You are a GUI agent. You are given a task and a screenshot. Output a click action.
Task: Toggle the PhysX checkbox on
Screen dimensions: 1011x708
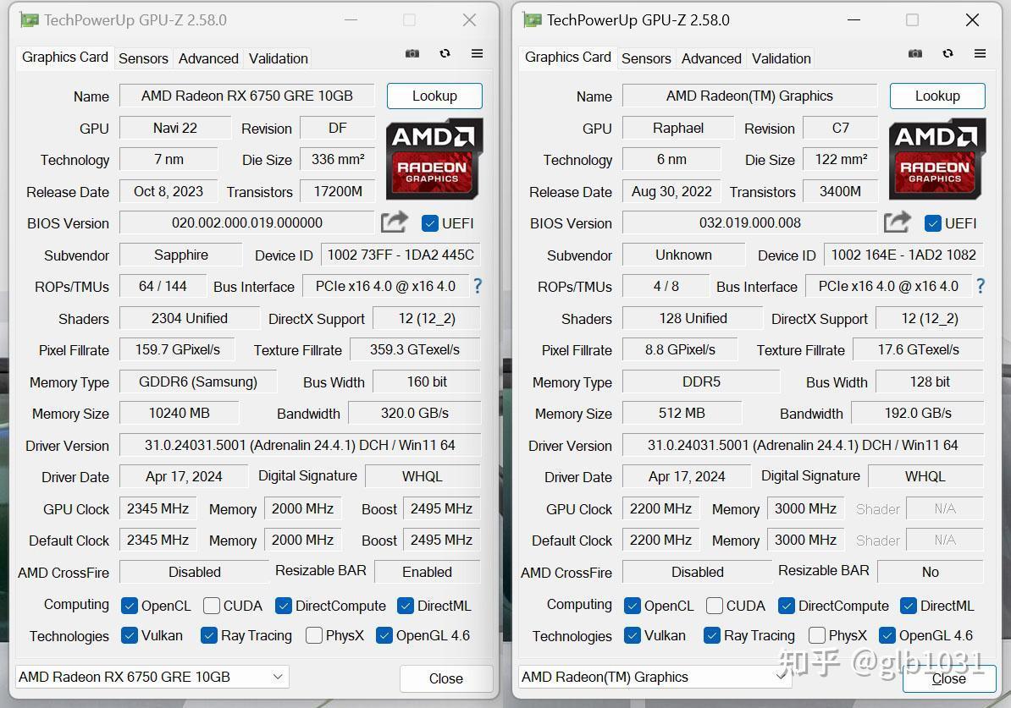[313, 635]
